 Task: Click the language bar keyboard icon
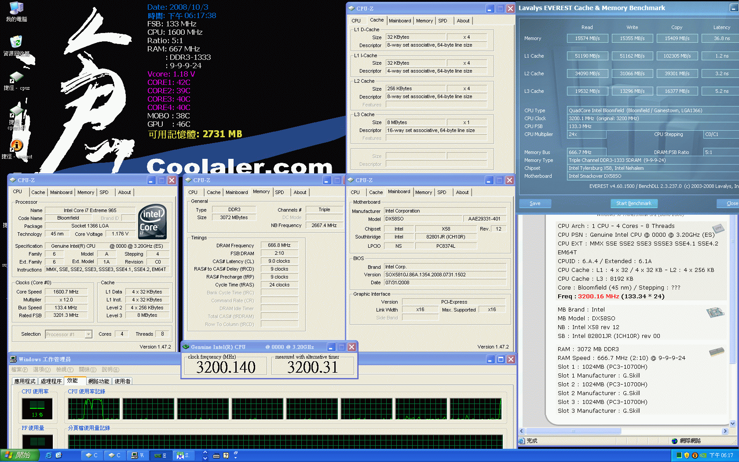coord(216,456)
